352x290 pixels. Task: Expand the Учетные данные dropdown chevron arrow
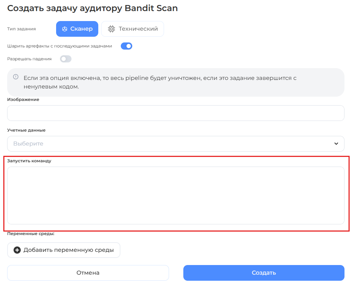336,144
